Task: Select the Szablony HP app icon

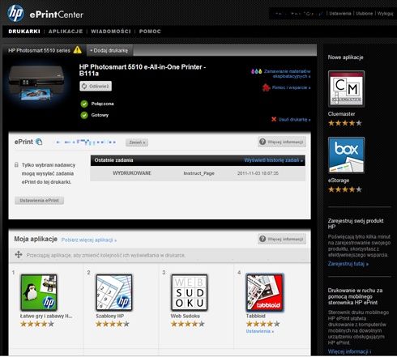Action: coord(114,292)
